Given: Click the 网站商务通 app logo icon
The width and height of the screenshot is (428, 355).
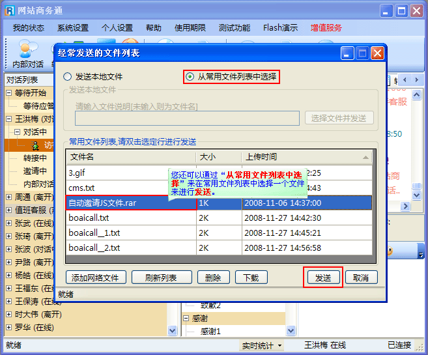Looking at the screenshot, I should 9,11.
